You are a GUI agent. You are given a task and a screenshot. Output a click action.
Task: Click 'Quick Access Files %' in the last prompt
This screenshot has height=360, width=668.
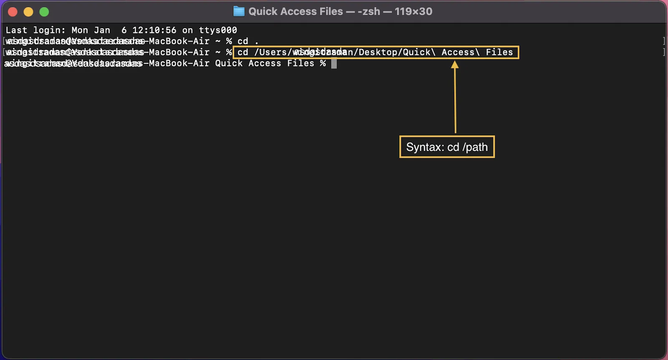coord(271,63)
